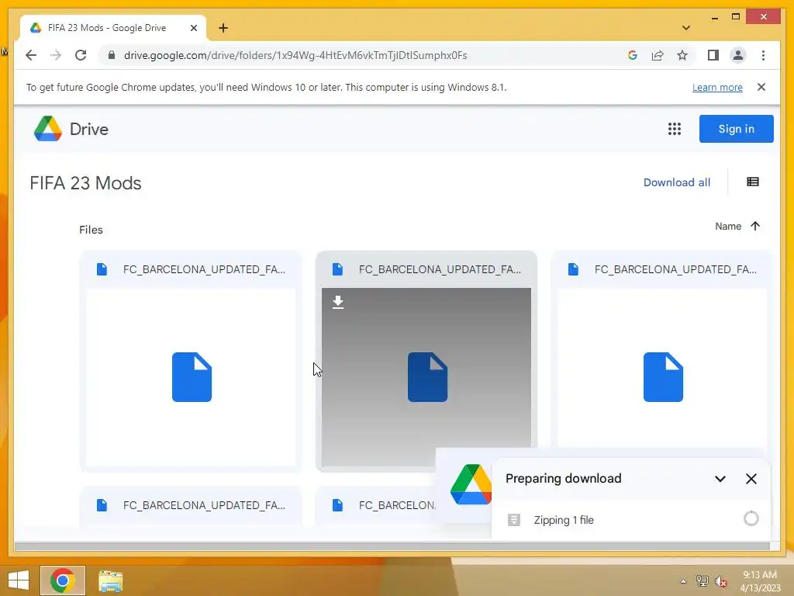
Task: Dismiss the Chrome update notification bar
Action: point(761,87)
